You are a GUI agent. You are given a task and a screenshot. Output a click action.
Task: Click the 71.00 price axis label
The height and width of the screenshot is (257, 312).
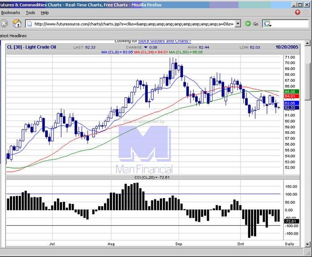290,57
